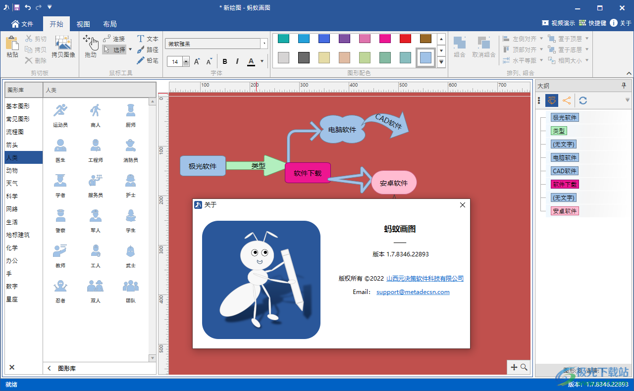The width and height of the screenshot is (634, 391).
Task: Switch to the View (视图) tab
Action: coord(83,24)
